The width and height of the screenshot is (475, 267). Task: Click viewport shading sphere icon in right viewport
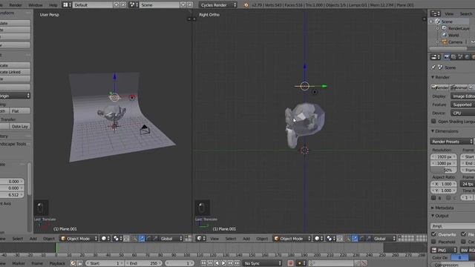click(318, 239)
